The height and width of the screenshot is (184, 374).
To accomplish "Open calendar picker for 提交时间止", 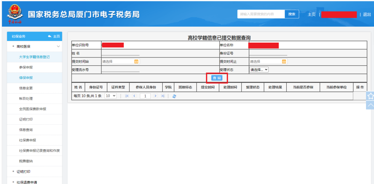I will [x=284, y=62].
